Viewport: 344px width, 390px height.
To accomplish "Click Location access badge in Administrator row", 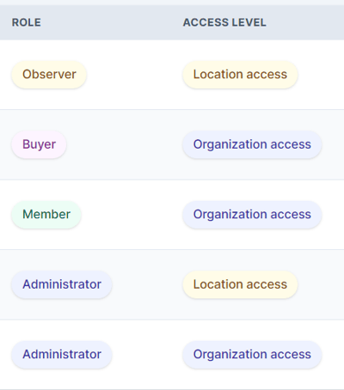I will (x=240, y=284).
